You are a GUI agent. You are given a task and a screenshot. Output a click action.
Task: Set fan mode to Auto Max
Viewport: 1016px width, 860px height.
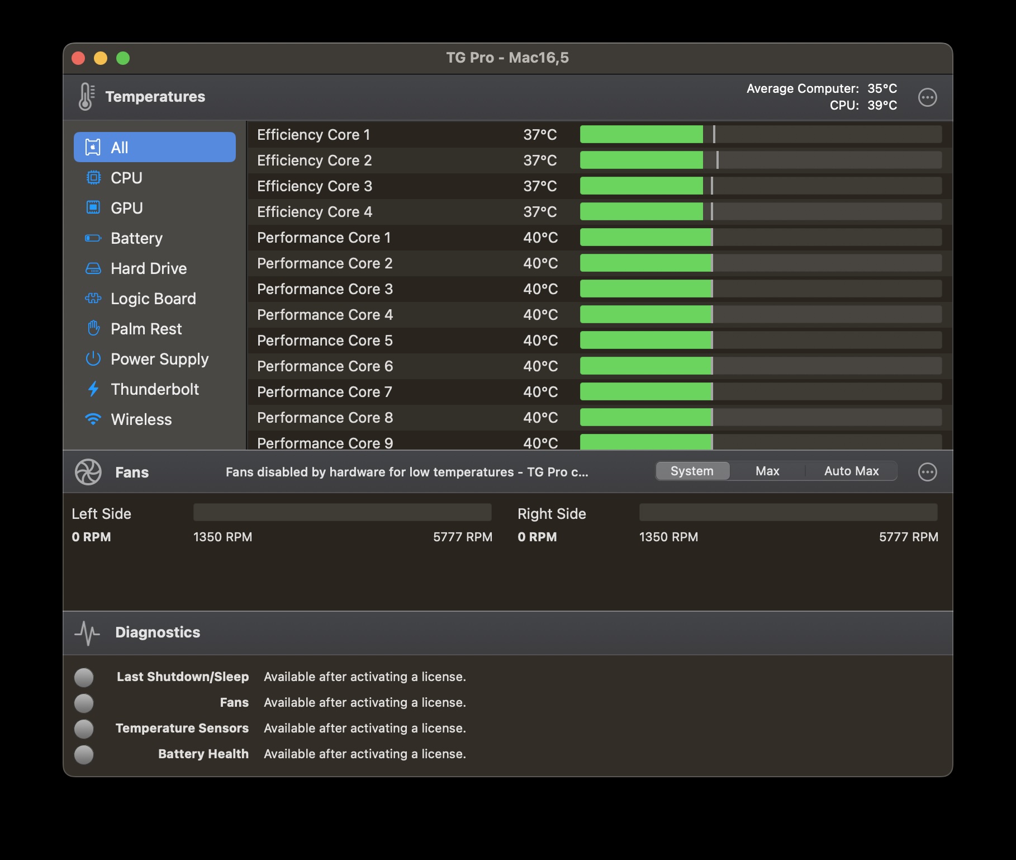click(x=851, y=471)
